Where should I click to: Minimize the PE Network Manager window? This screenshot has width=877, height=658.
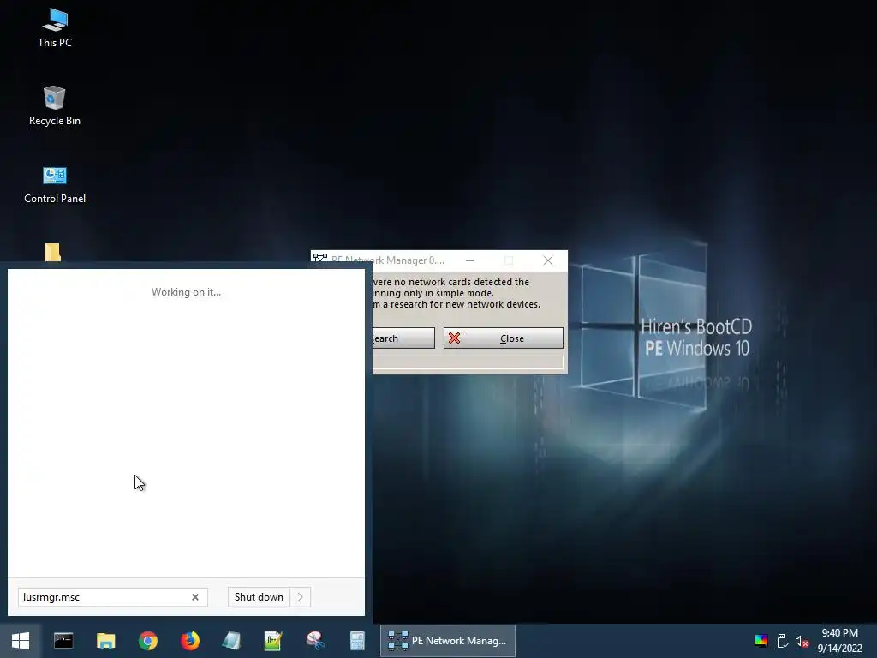pyautogui.click(x=470, y=260)
